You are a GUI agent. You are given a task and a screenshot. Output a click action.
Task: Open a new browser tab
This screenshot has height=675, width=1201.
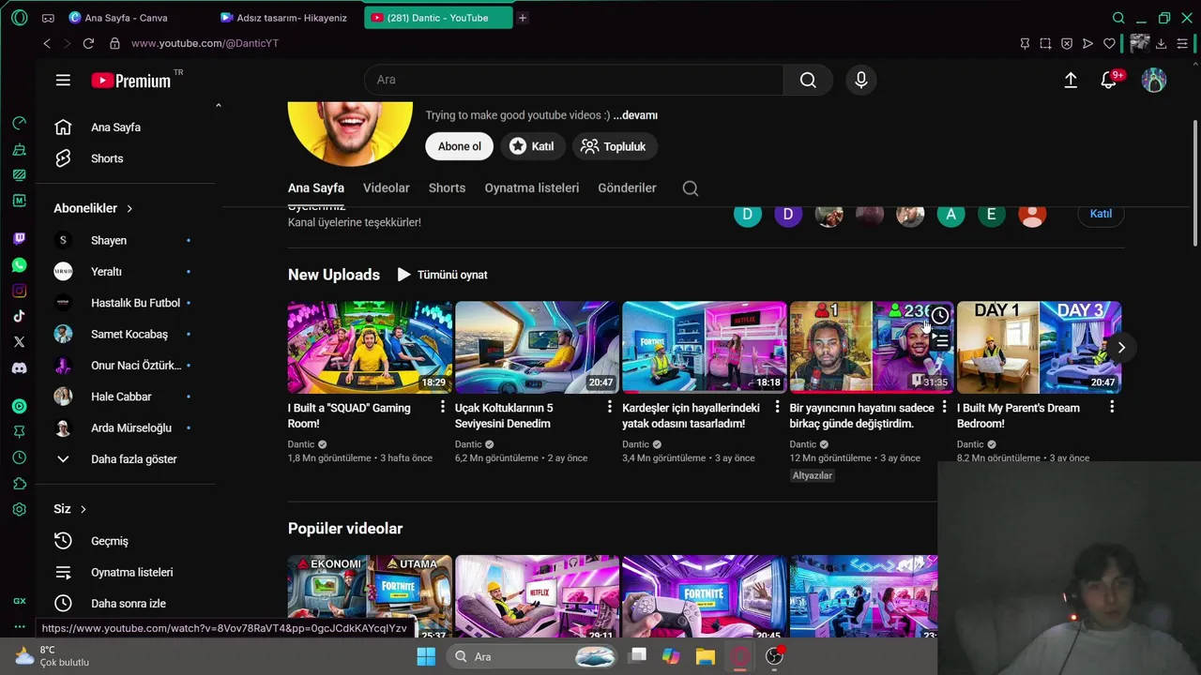pos(523,18)
